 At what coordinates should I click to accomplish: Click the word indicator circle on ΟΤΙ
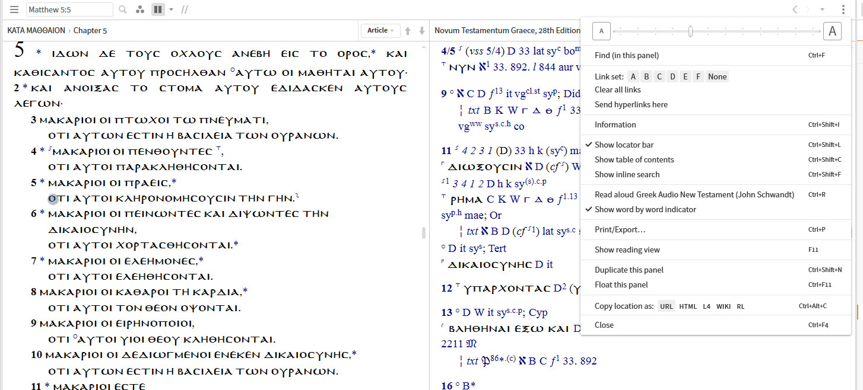pos(52,199)
